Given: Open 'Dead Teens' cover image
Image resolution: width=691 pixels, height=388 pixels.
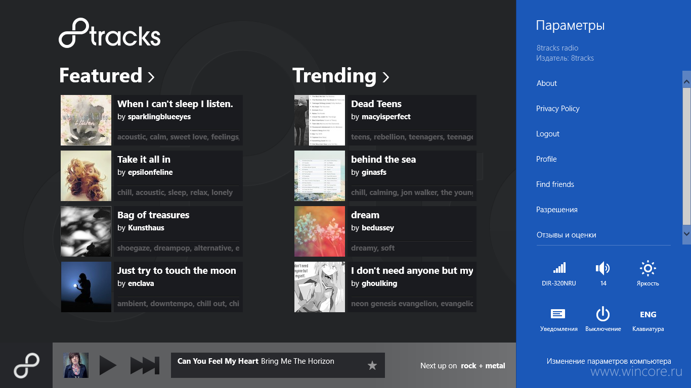Looking at the screenshot, I should (320, 120).
